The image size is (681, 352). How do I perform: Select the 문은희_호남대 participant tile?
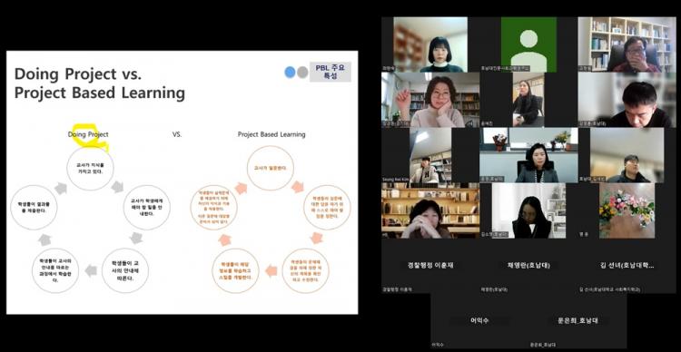577,321
